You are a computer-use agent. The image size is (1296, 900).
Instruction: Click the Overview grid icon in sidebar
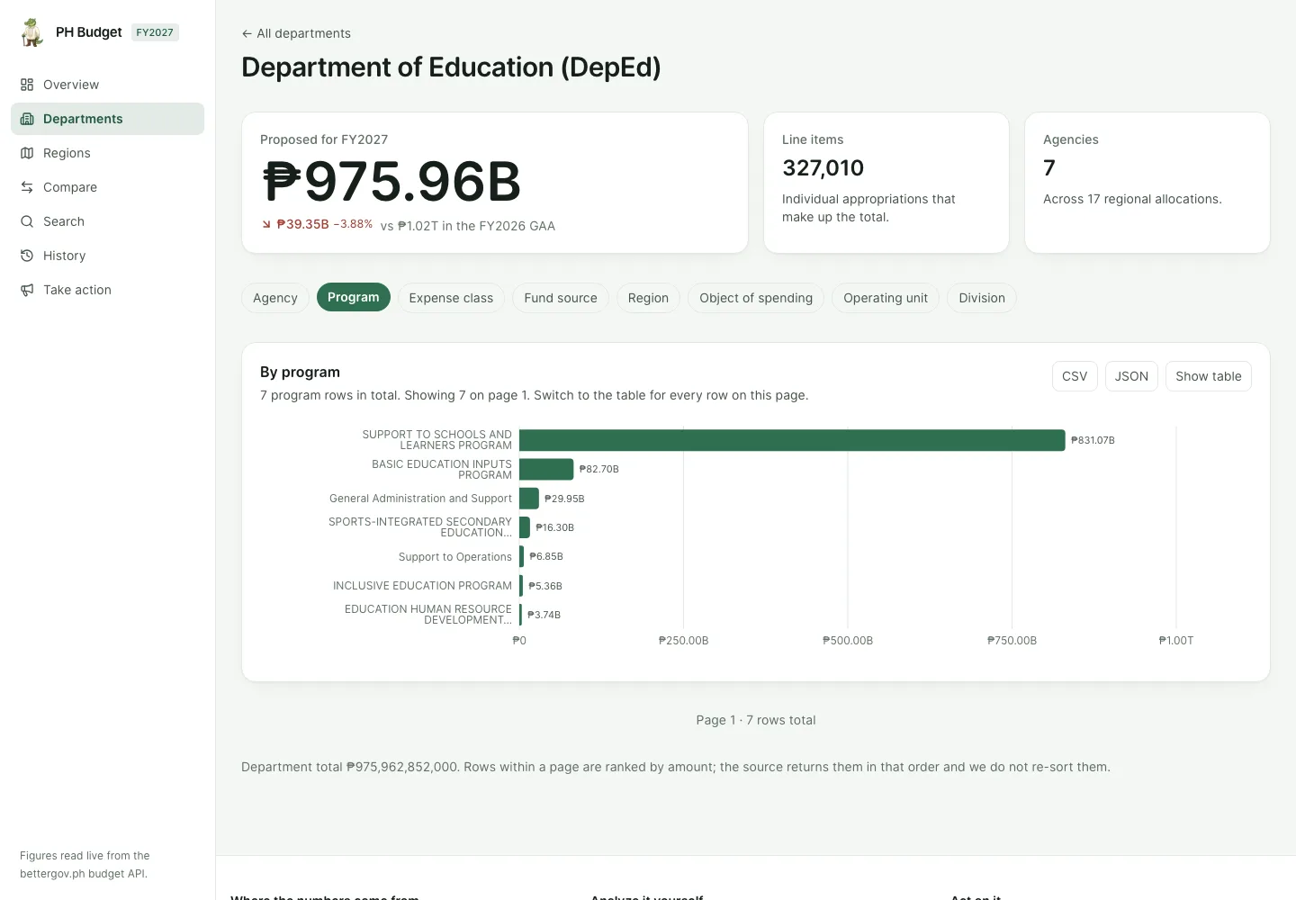click(x=27, y=85)
